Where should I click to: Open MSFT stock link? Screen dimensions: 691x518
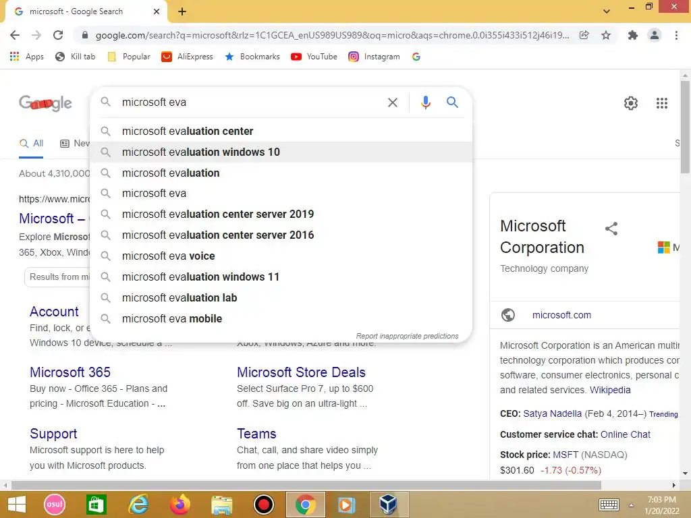pos(565,455)
